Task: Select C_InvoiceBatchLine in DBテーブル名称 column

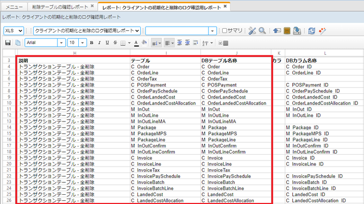Action: point(236,188)
